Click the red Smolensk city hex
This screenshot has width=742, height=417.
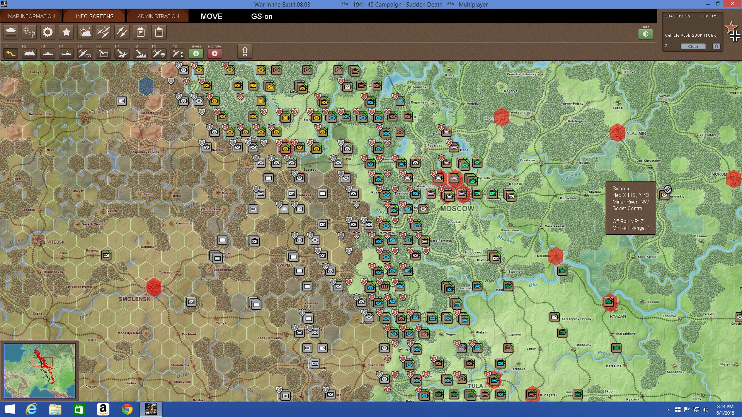[154, 287]
